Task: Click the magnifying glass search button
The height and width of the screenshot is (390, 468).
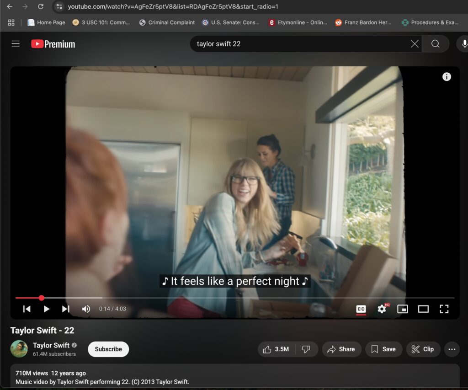Action: [x=435, y=44]
